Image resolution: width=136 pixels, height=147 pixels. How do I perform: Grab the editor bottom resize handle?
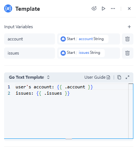[69, 139]
